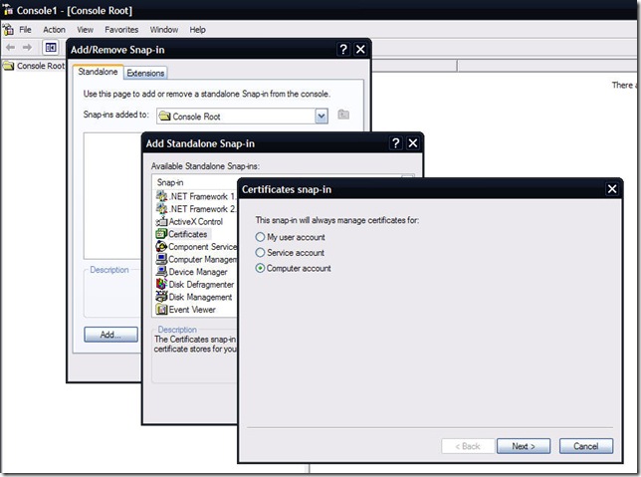This screenshot has width=641, height=477.
Task: Click the ActiveX Control list entry text
Action: (x=196, y=221)
